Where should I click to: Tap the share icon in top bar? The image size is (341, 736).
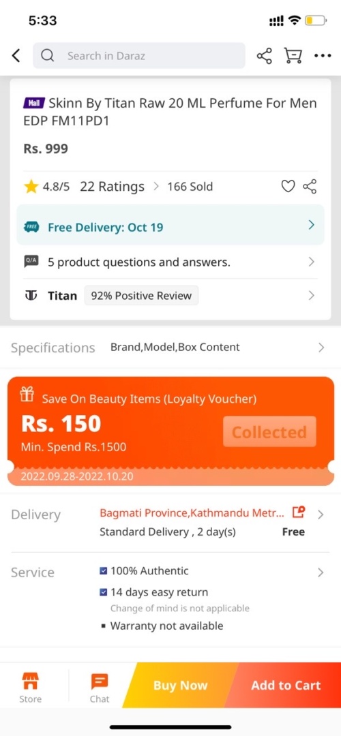coord(264,56)
